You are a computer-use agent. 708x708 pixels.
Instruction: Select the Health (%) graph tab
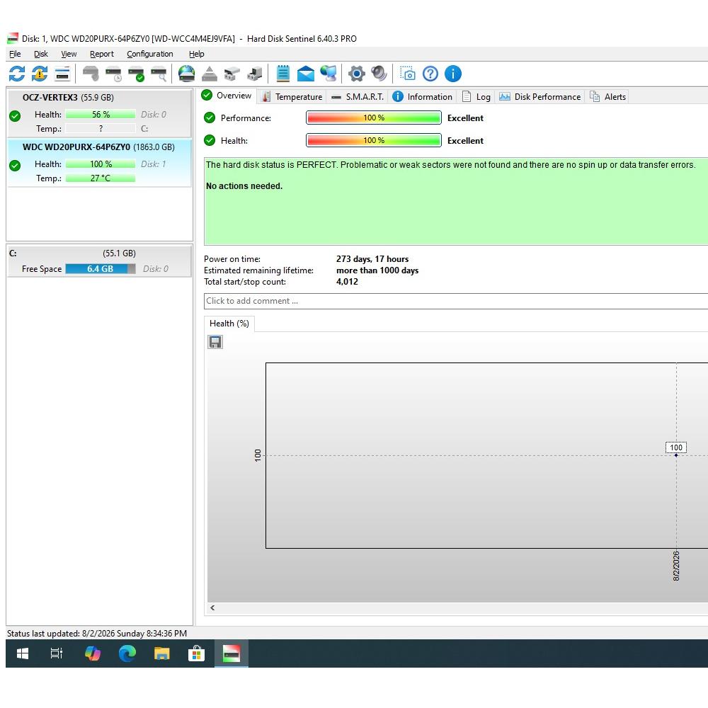[x=229, y=324]
